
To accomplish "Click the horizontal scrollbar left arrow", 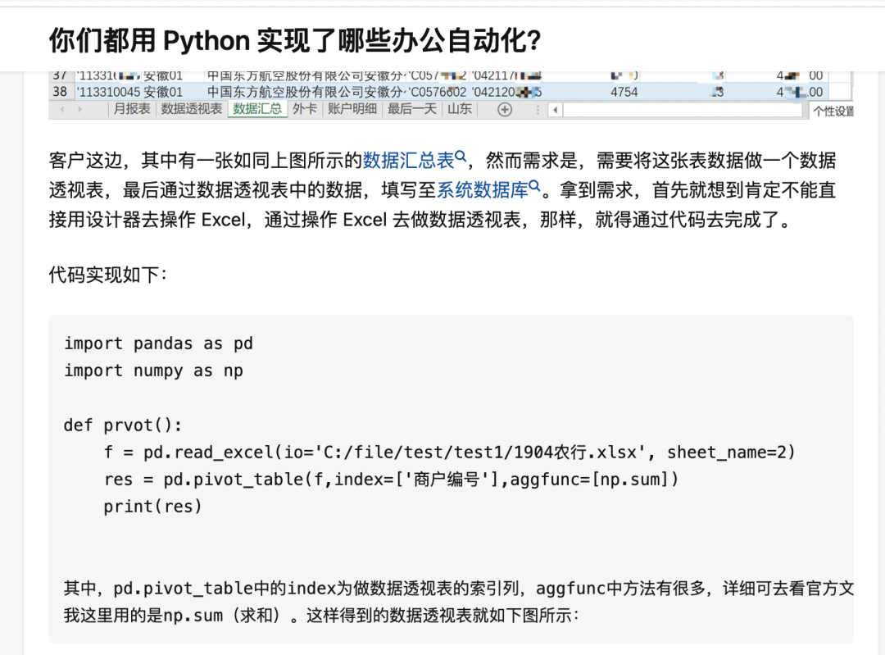I will 556,110.
